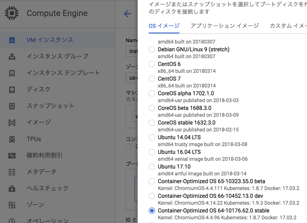
Task: Click 'x86_64 built on 20180314' under CentOS 7
Action: (187, 86)
